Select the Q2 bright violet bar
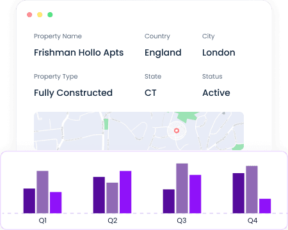The width and height of the screenshot is (288, 230). click(x=125, y=192)
